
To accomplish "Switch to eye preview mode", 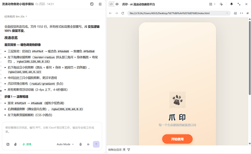I will 117,4.
